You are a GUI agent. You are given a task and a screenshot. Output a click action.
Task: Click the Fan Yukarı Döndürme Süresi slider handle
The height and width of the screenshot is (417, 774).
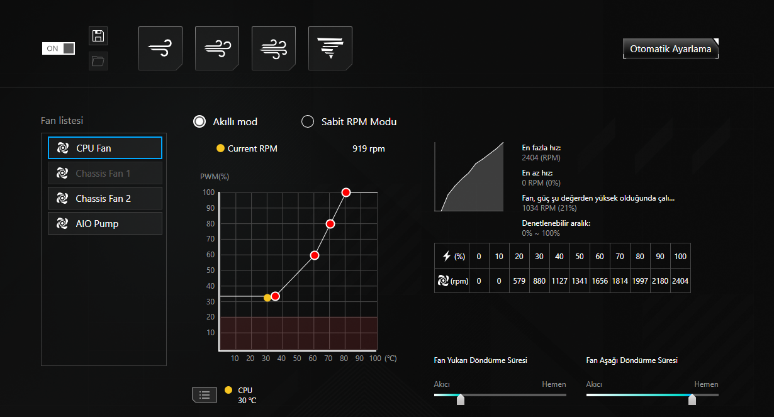click(461, 399)
